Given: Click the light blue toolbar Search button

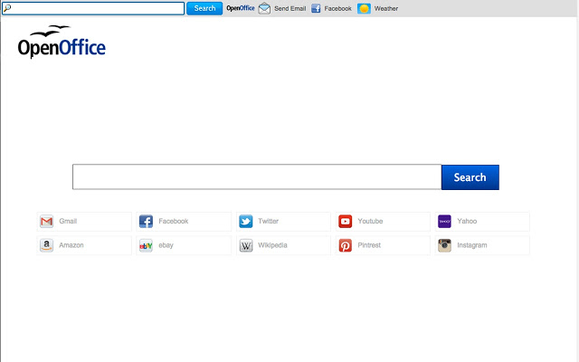Looking at the screenshot, I should coord(204,8).
